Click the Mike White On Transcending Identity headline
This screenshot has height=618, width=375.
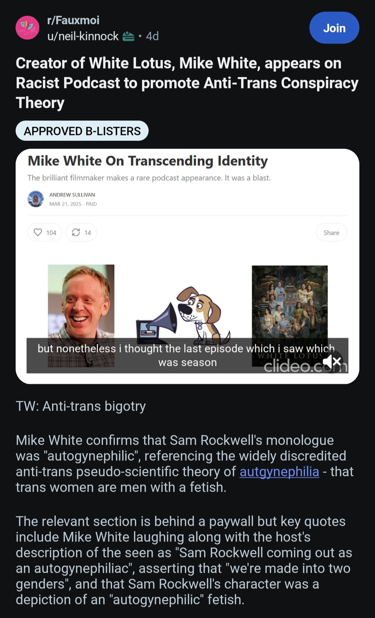click(x=148, y=161)
